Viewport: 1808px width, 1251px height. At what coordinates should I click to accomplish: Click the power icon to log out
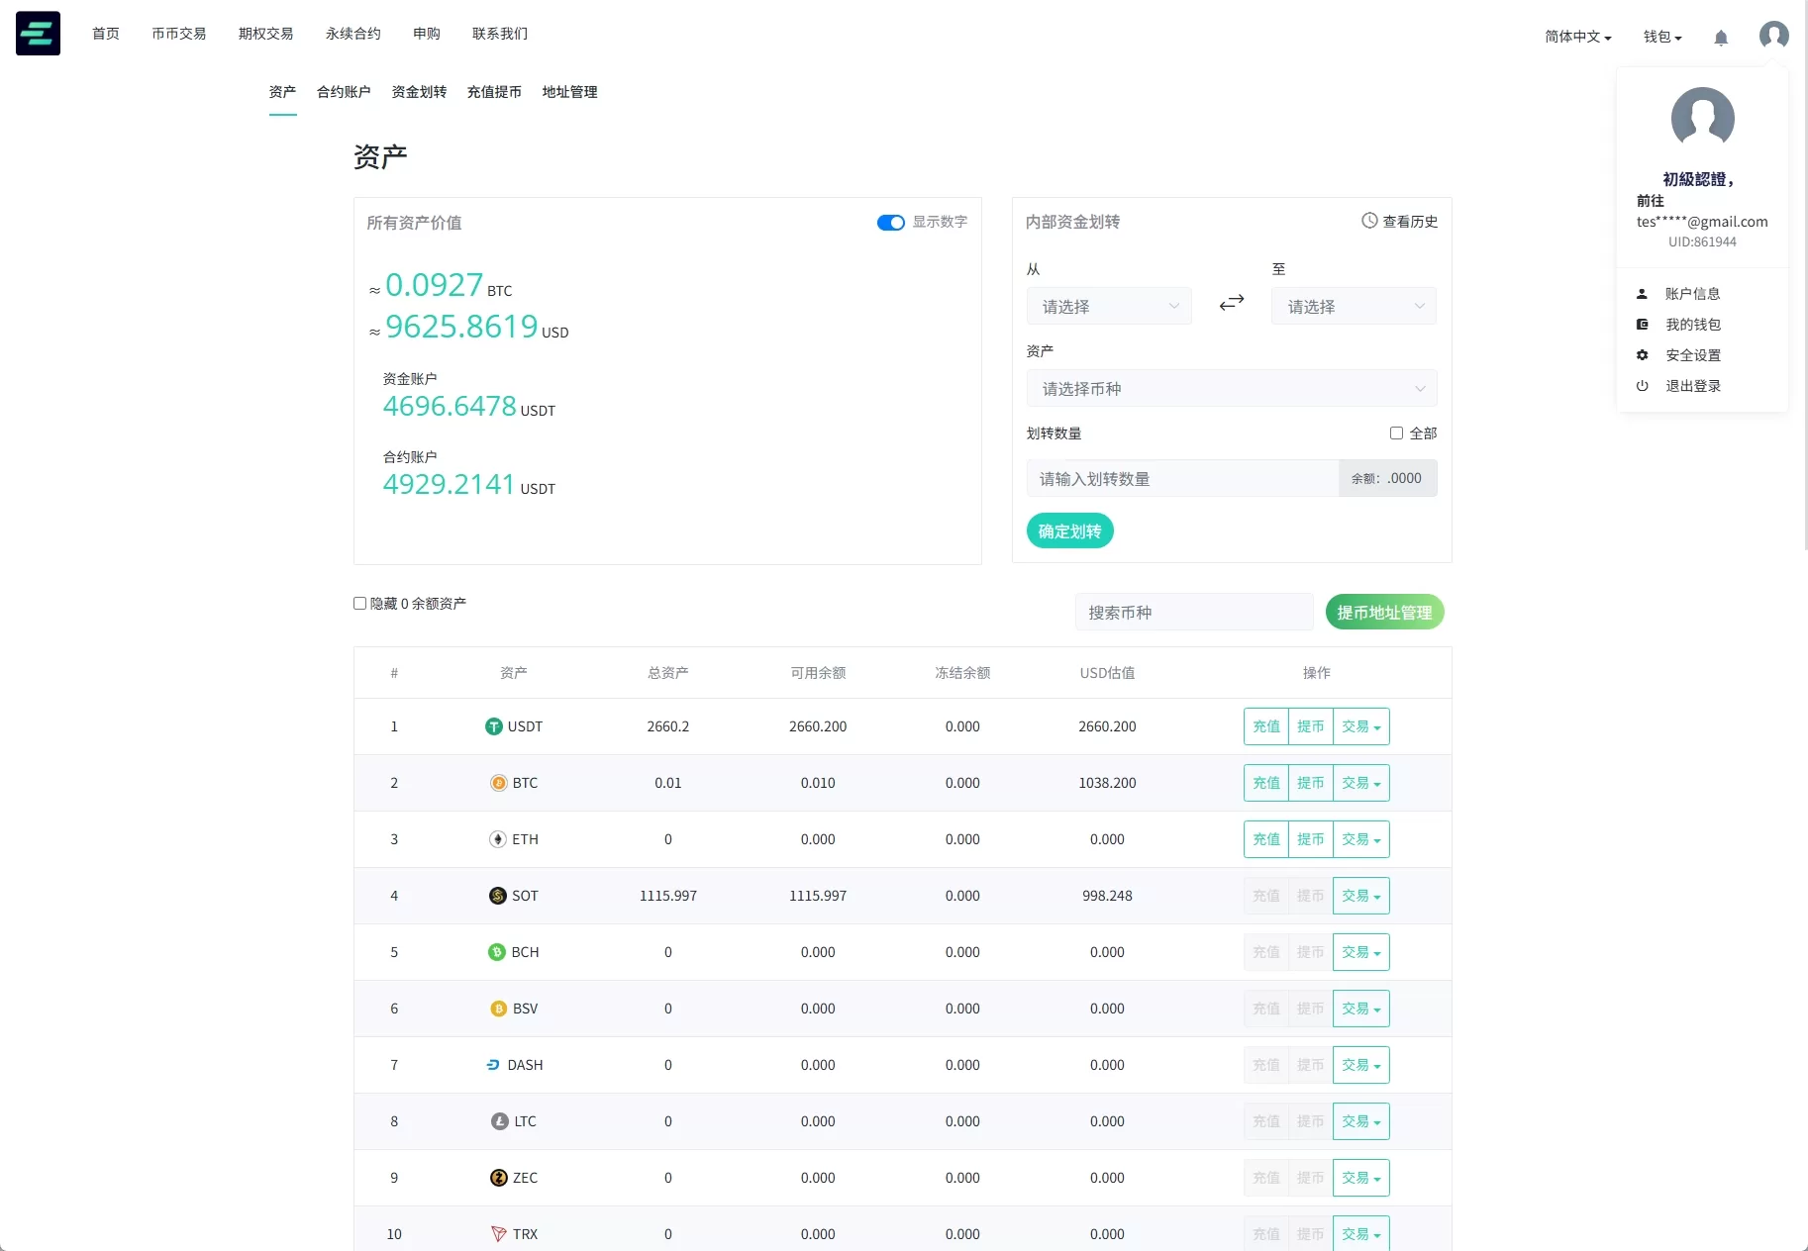coord(1642,386)
